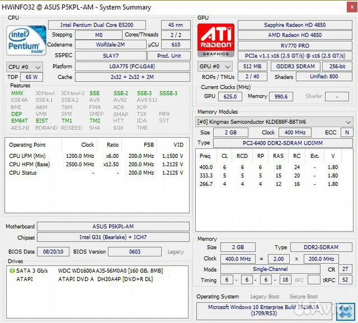Click the ASUS P5KPL-AM motherboard field
358x323 pixels.
tap(113, 227)
